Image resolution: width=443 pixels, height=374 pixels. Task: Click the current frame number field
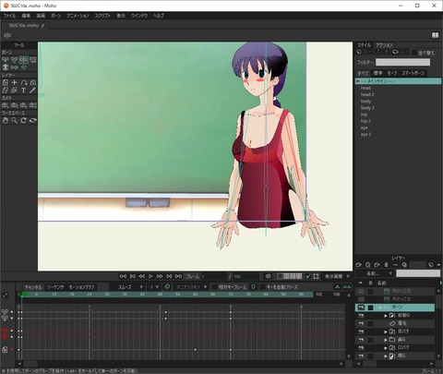213,276
